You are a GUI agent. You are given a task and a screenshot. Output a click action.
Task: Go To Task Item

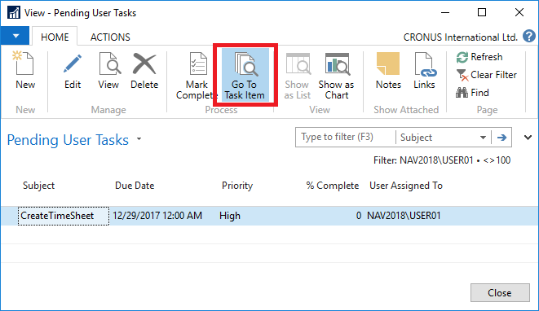pos(245,75)
